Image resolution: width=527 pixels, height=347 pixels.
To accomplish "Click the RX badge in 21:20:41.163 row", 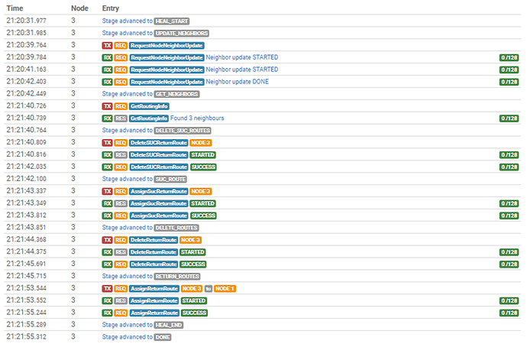I will [107, 70].
